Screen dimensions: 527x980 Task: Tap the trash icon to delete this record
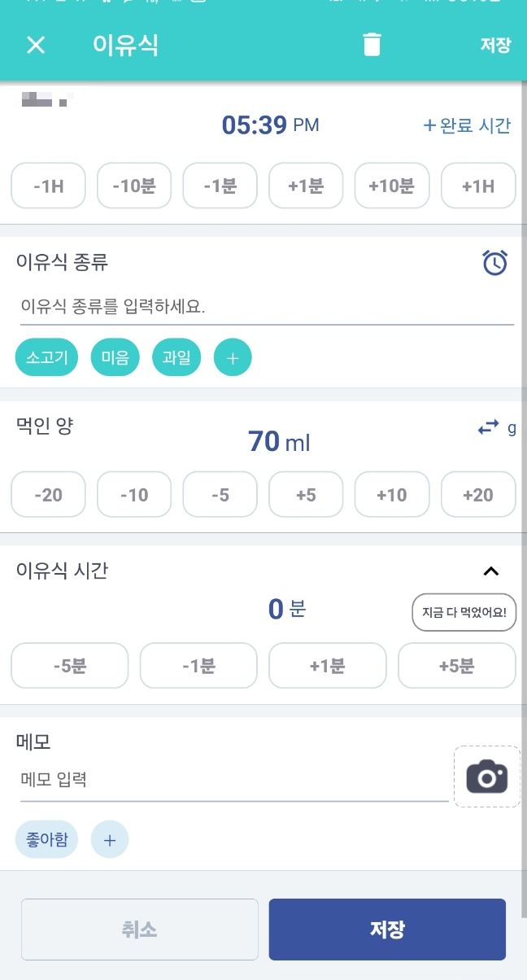coord(372,45)
